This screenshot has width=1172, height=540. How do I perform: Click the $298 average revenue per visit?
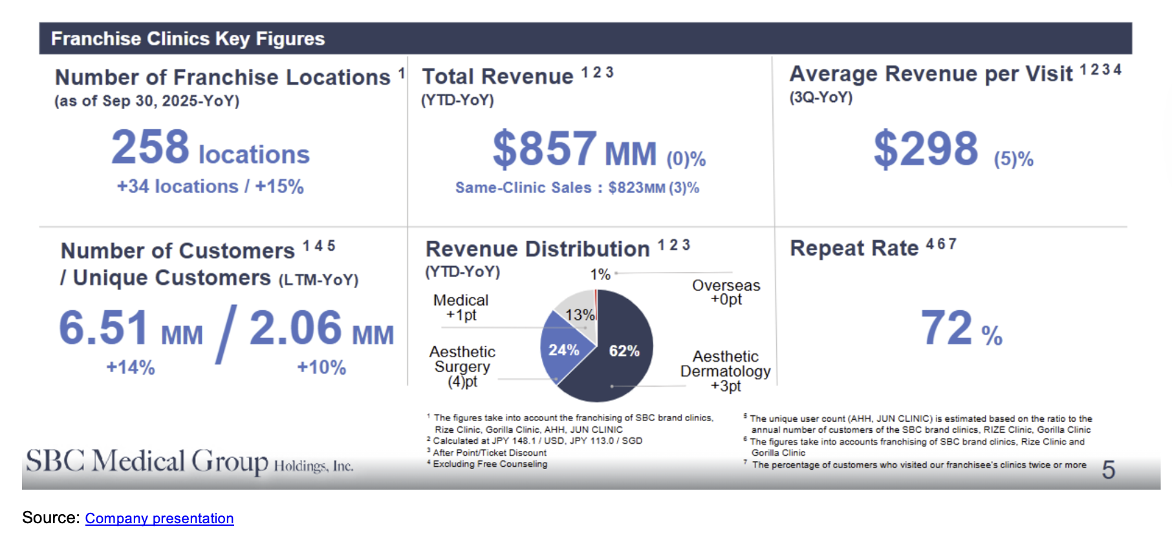[x=926, y=149]
